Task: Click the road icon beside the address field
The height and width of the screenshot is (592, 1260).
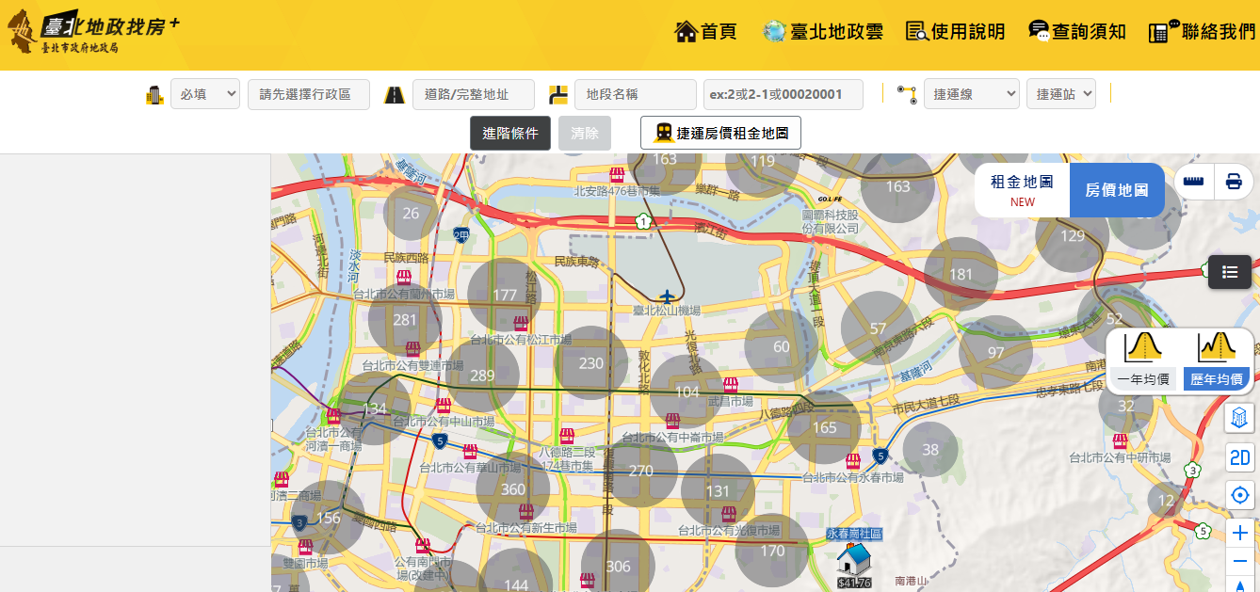Action: tap(394, 94)
